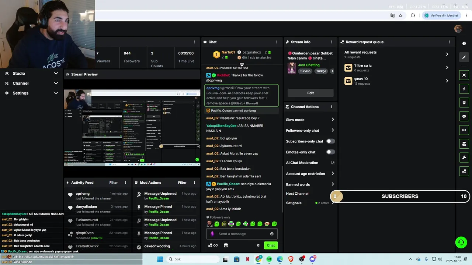Open chat settings gear icon
The width and height of the screenshot is (472, 265).
[x=258, y=245]
